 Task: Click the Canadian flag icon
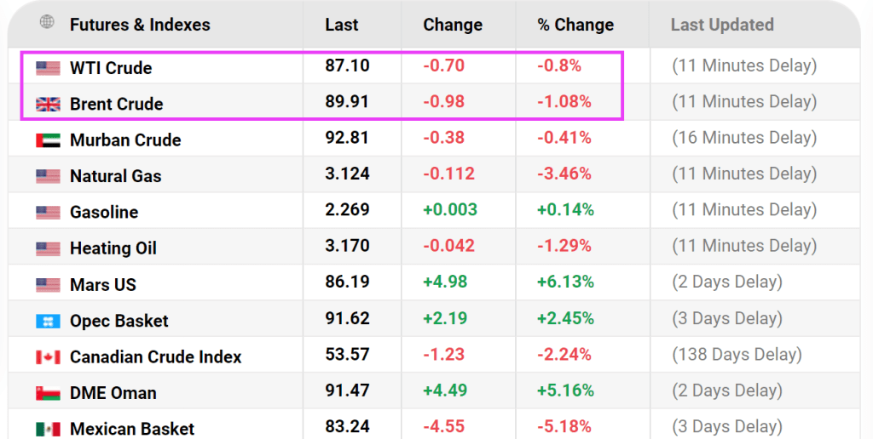[48, 357]
